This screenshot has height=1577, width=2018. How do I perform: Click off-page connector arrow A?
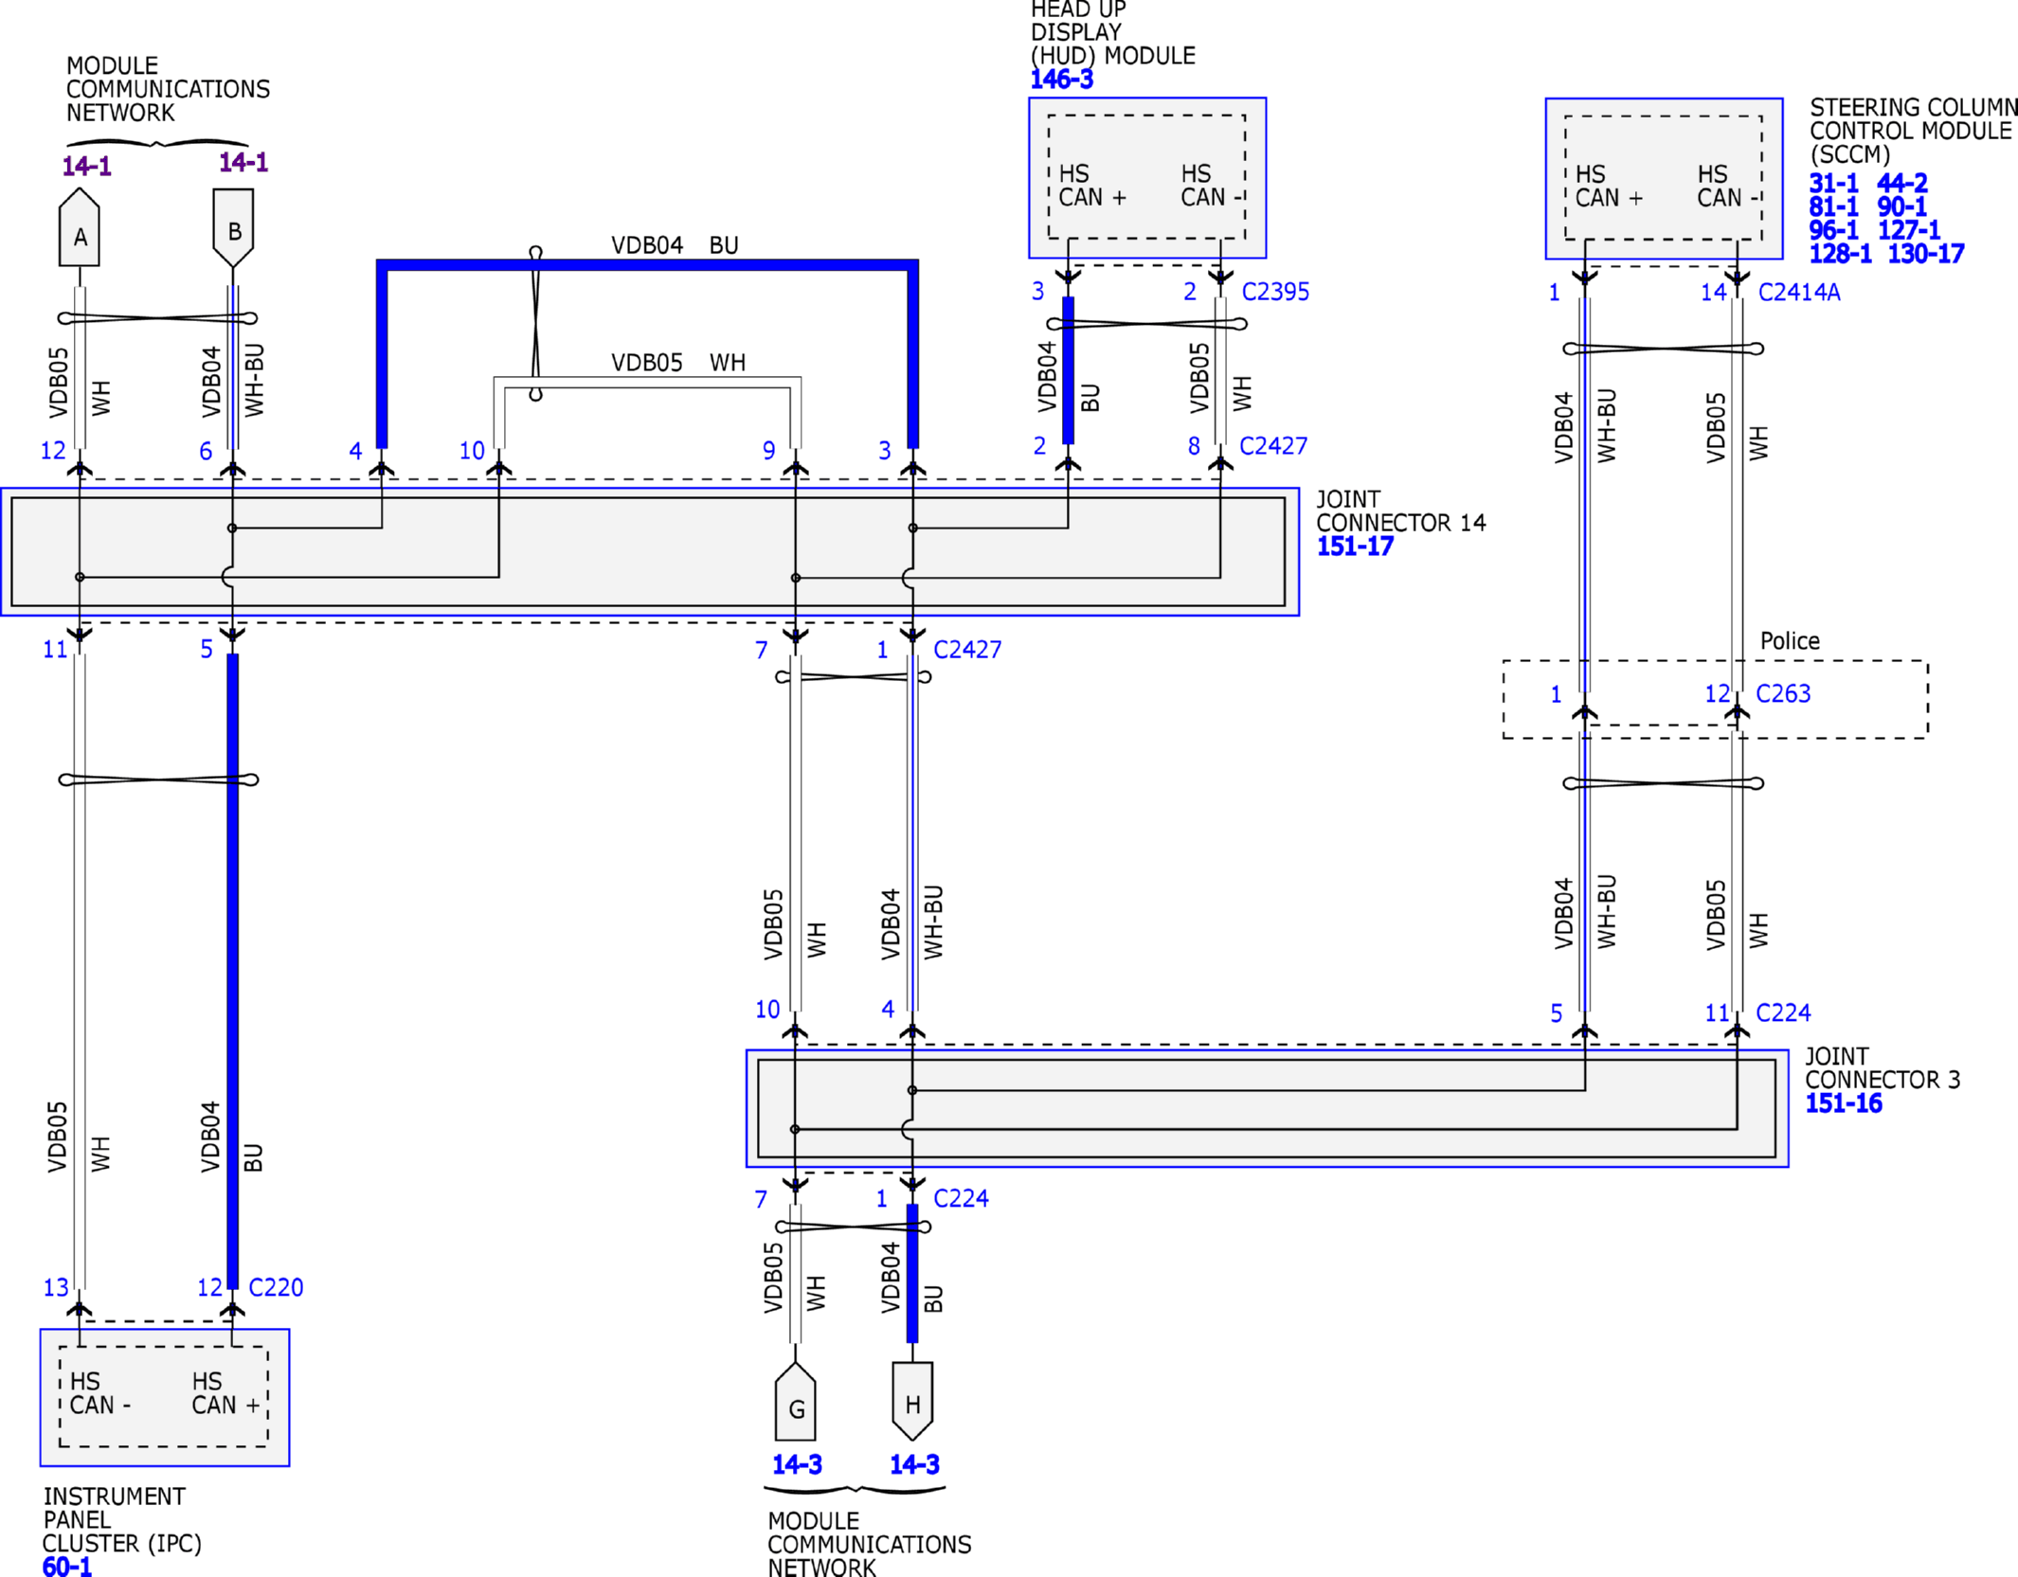[x=80, y=229]
